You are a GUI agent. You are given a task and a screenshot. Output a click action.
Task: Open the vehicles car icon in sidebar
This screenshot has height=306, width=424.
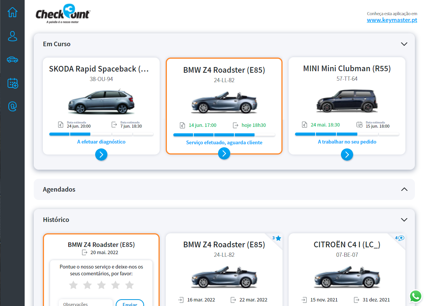point(13,60)
